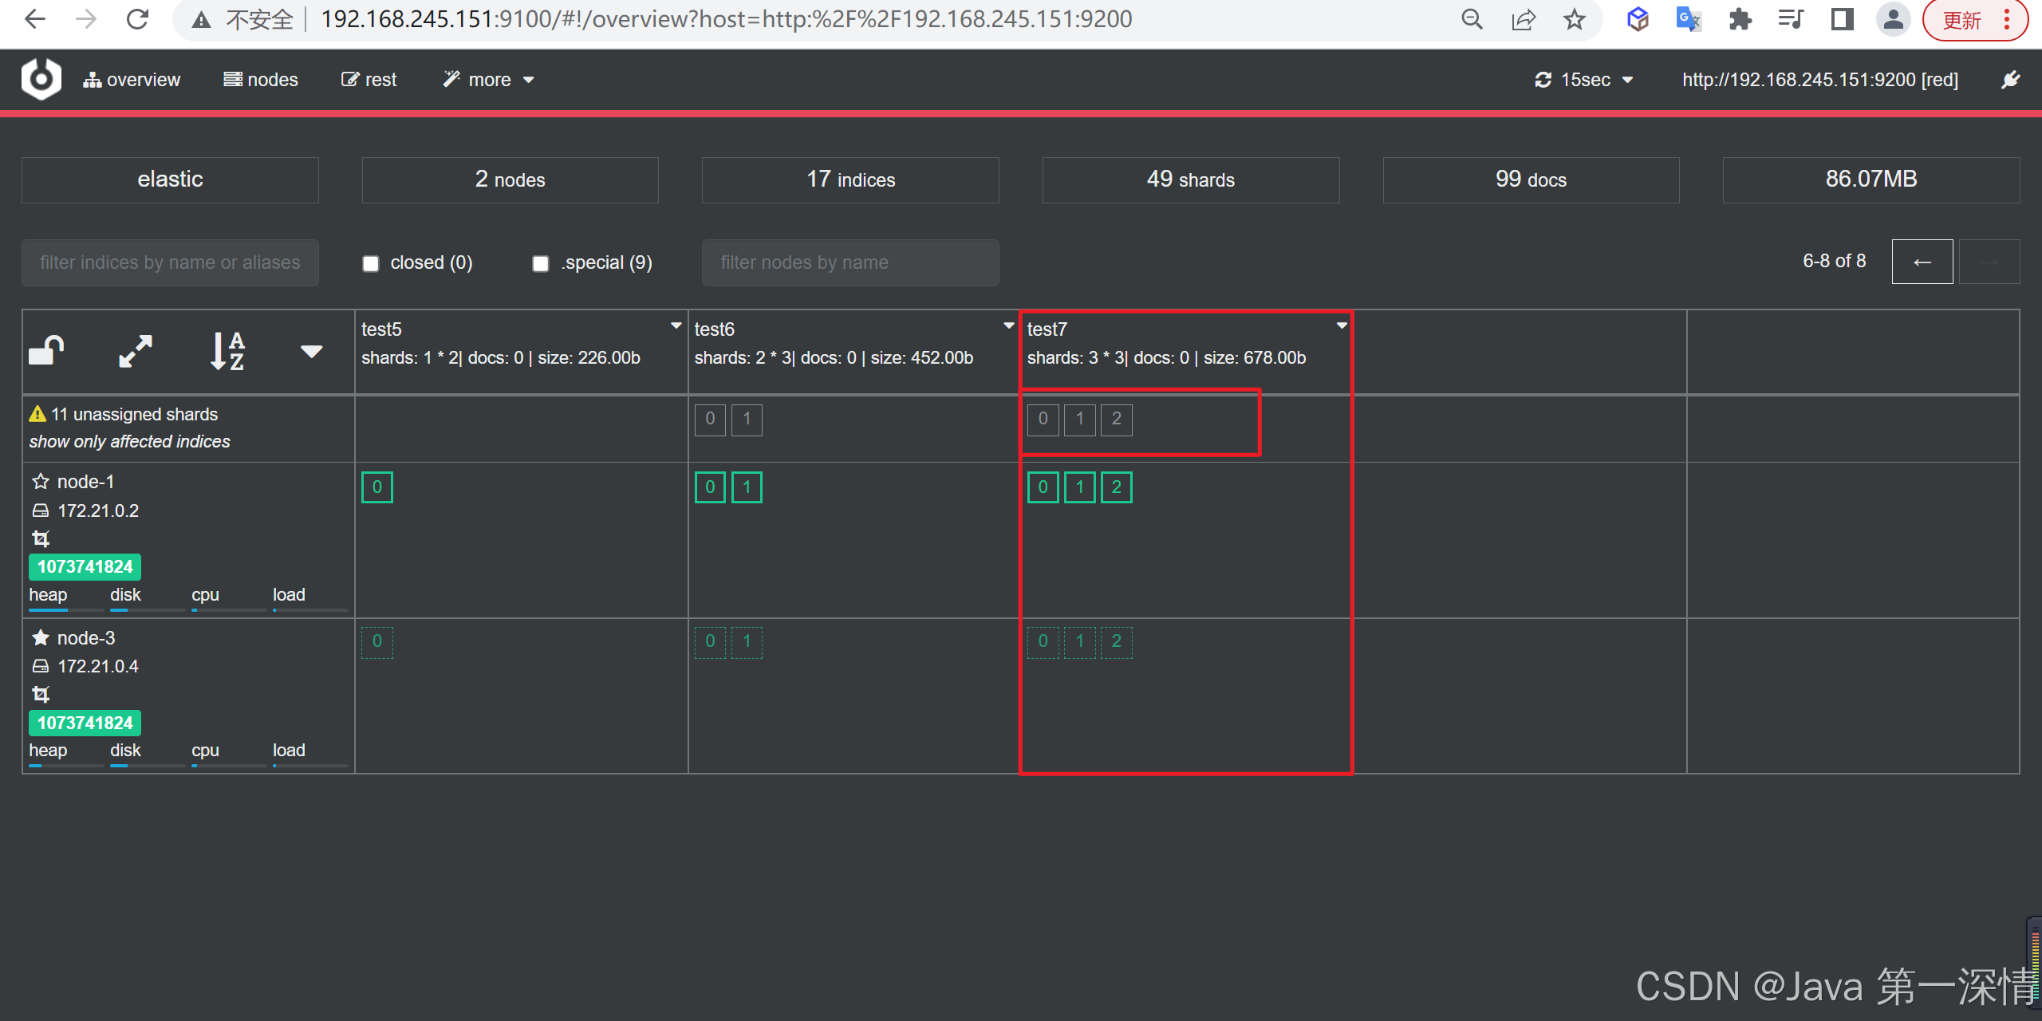Open the browser extensions puzzle icon
Screen dimensions: 2042x1021
pyautogui.click(x=1740, y=19)
